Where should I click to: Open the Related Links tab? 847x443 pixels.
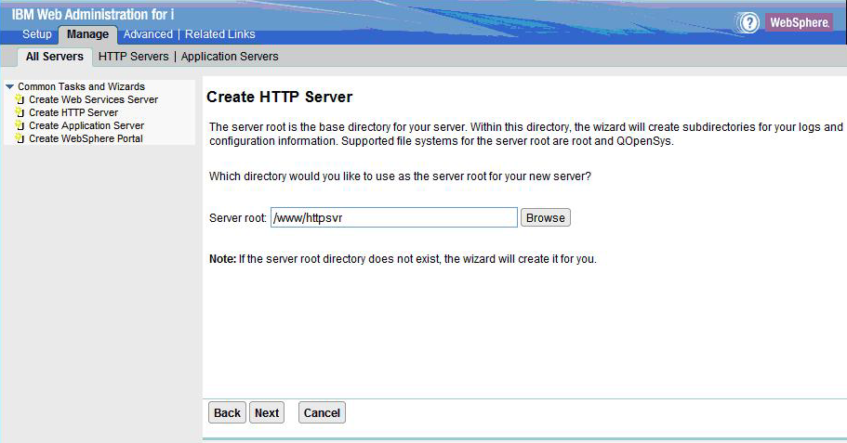point(219,34)
